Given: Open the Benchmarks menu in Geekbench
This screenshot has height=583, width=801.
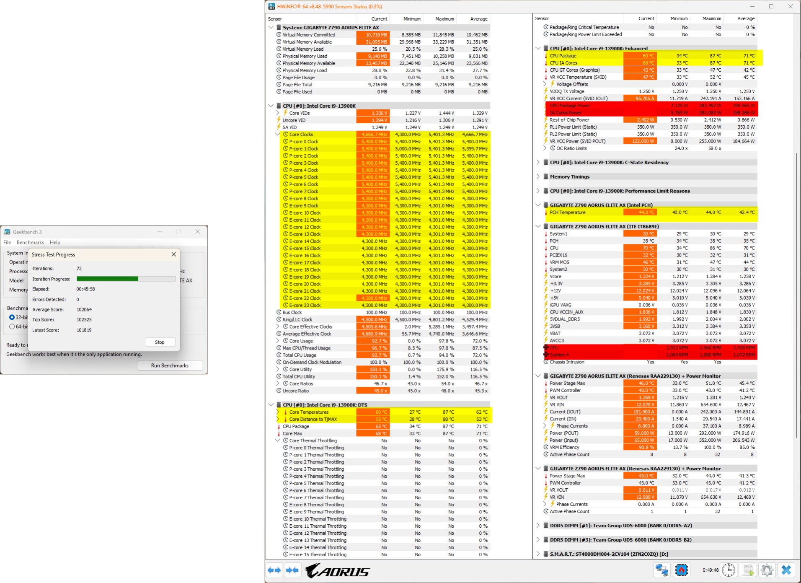Looking at the screenshot, I should [x=30, y=242].
